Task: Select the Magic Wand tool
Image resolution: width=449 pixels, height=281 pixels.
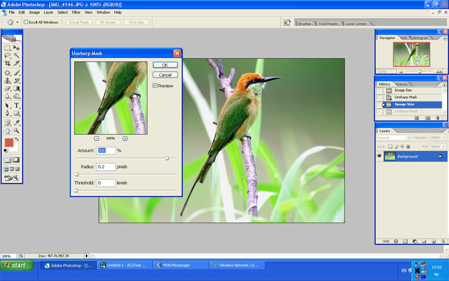Action: (x=16, y=56)
